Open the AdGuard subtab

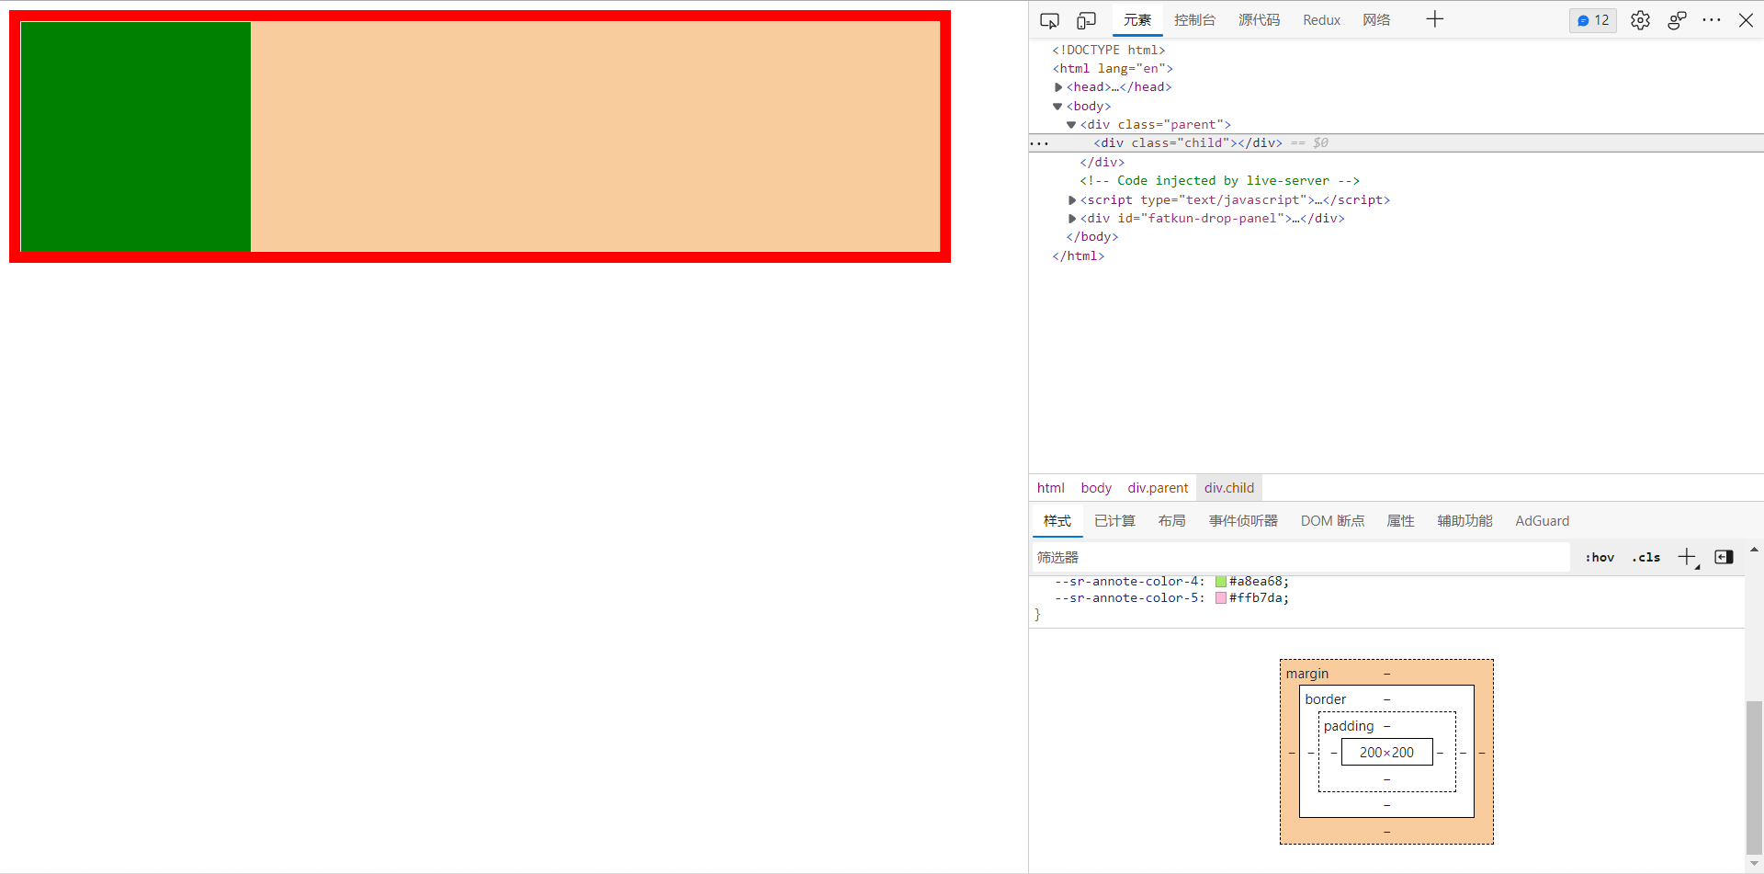pyautogui.click(x=1543, y=521)
